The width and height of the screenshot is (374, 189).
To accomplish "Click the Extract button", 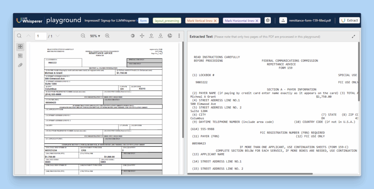I will (349, 20).
